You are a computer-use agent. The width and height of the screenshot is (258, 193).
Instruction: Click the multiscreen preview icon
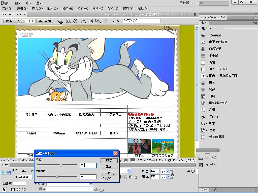pos(60,21)
